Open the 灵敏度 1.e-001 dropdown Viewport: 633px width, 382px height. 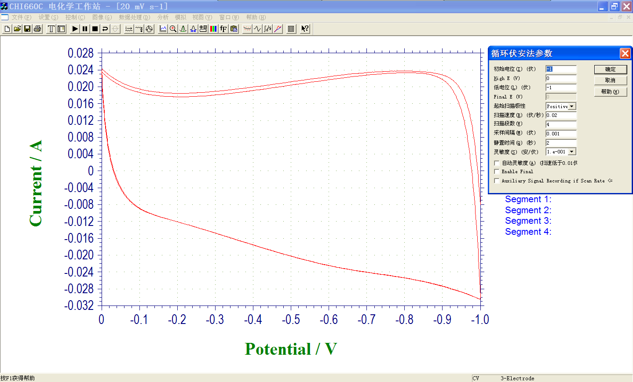click(x=571, y=152)
